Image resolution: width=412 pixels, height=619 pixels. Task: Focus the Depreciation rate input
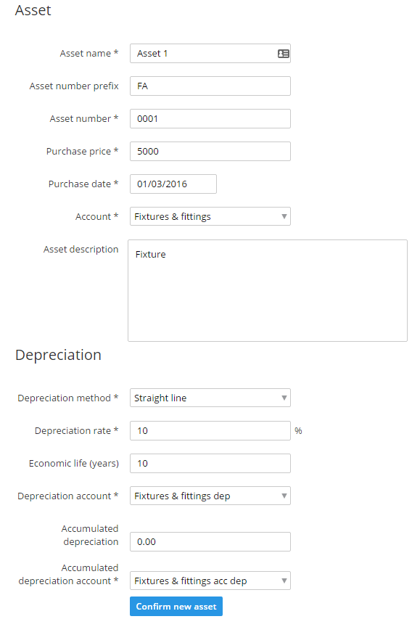210,431
